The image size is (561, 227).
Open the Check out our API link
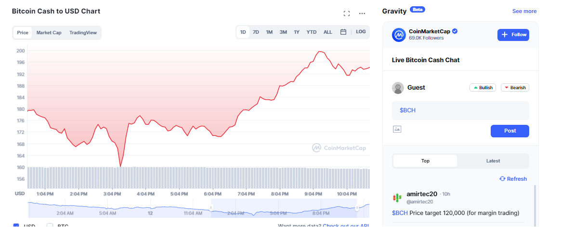coord(346,226)
